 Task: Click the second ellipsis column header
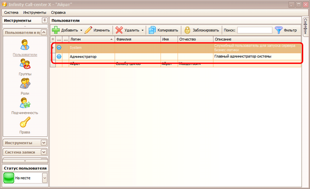click(66, 39)
